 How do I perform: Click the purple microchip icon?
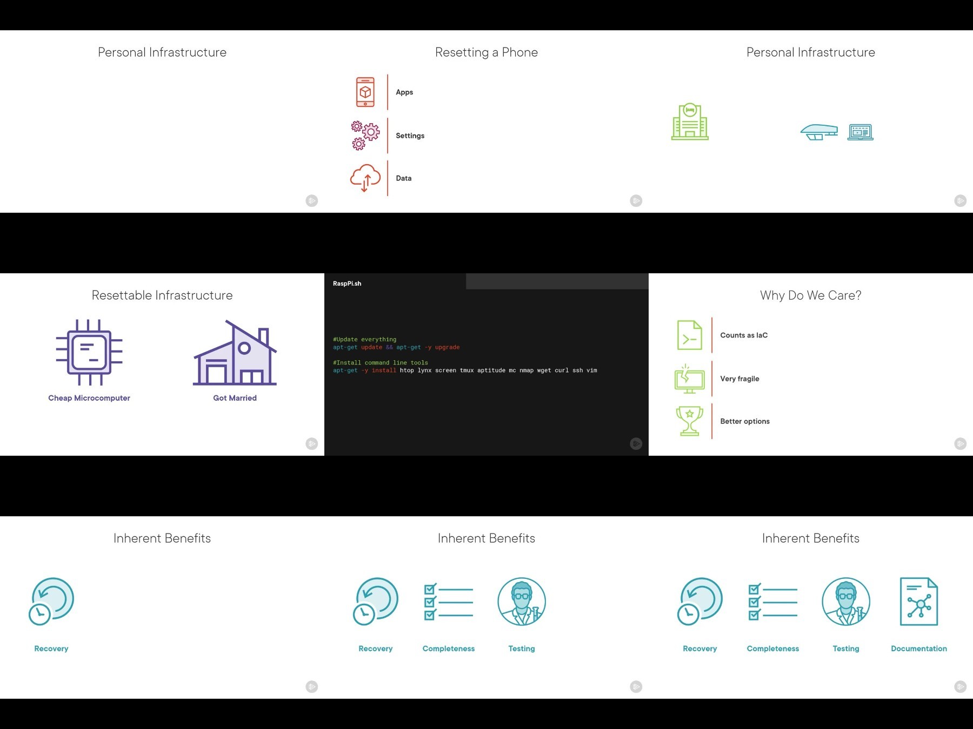89,352
